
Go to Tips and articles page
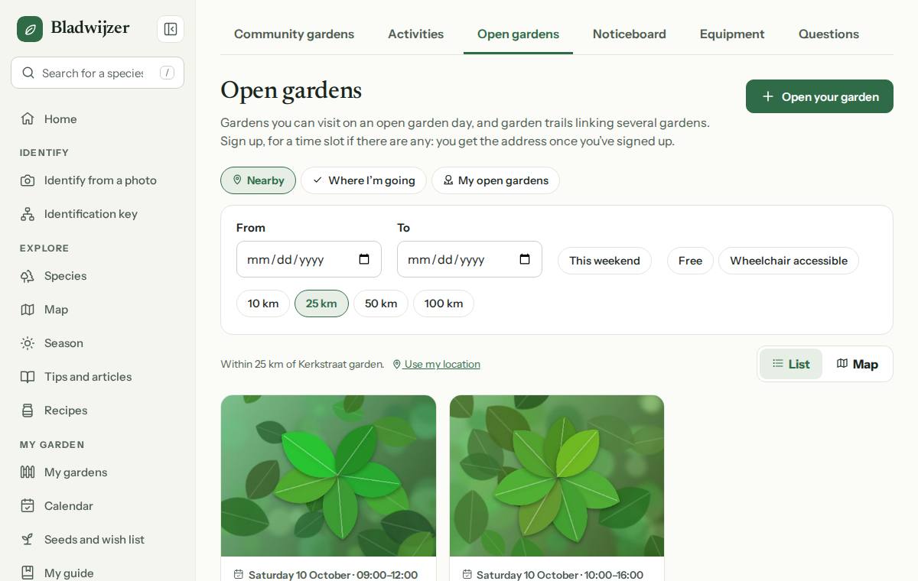pos(98,377)
